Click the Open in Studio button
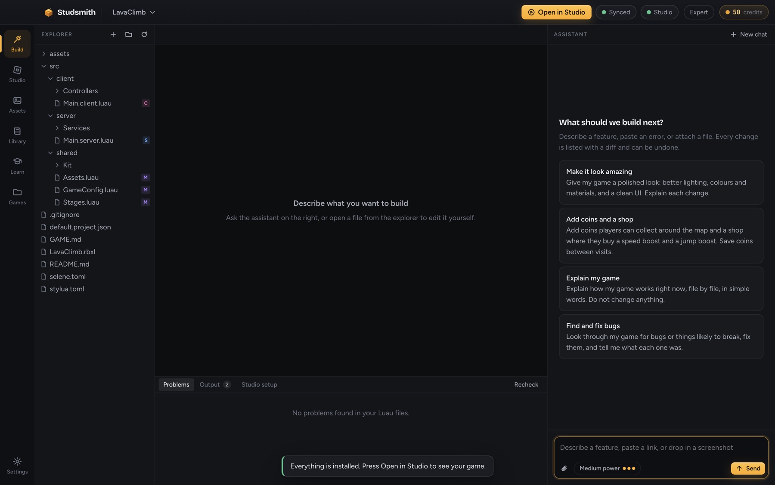775x485 pixels. 556,12
